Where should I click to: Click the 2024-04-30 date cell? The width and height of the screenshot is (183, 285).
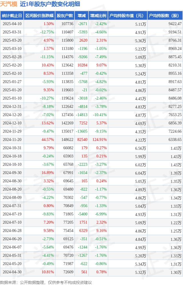[x=12, y=272]
